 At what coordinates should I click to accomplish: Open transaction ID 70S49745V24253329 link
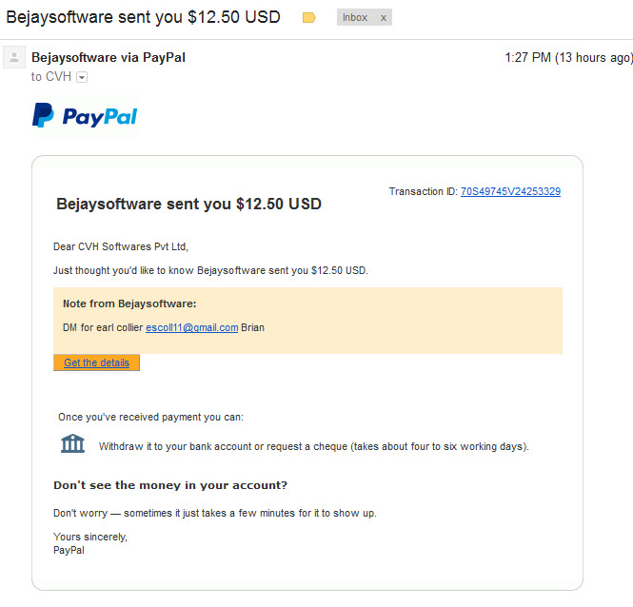pos(510,191)
